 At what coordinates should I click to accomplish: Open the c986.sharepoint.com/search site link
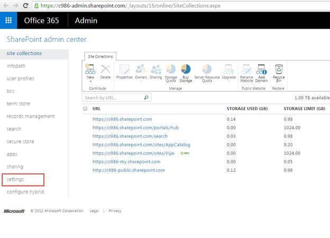(130, 136)
